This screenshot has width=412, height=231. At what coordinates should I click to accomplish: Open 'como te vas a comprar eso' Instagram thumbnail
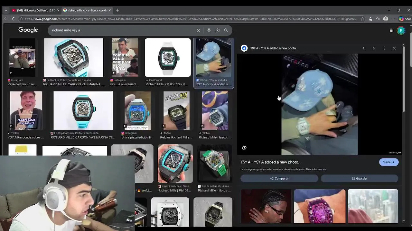(125, 57)
